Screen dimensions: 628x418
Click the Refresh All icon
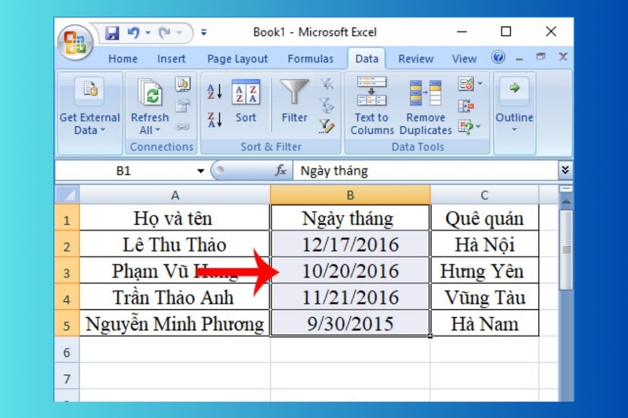click(x=150, y=93)
